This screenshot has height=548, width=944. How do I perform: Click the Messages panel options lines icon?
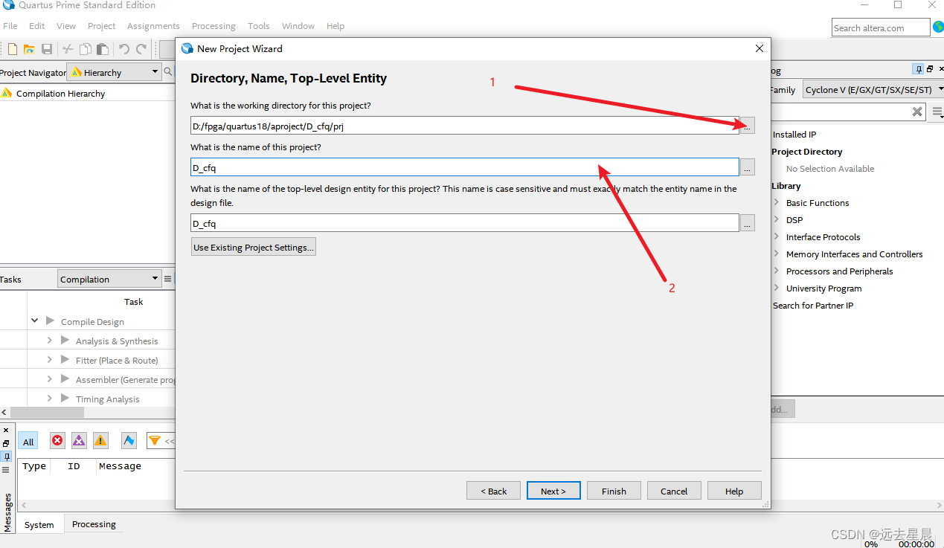(x=6, y=470)
